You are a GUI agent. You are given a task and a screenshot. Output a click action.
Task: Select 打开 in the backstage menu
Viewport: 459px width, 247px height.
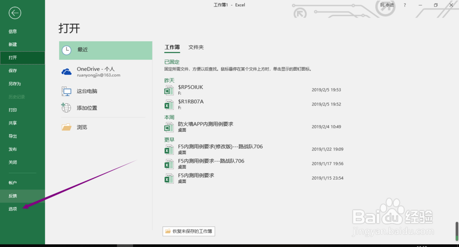(22, 58)
